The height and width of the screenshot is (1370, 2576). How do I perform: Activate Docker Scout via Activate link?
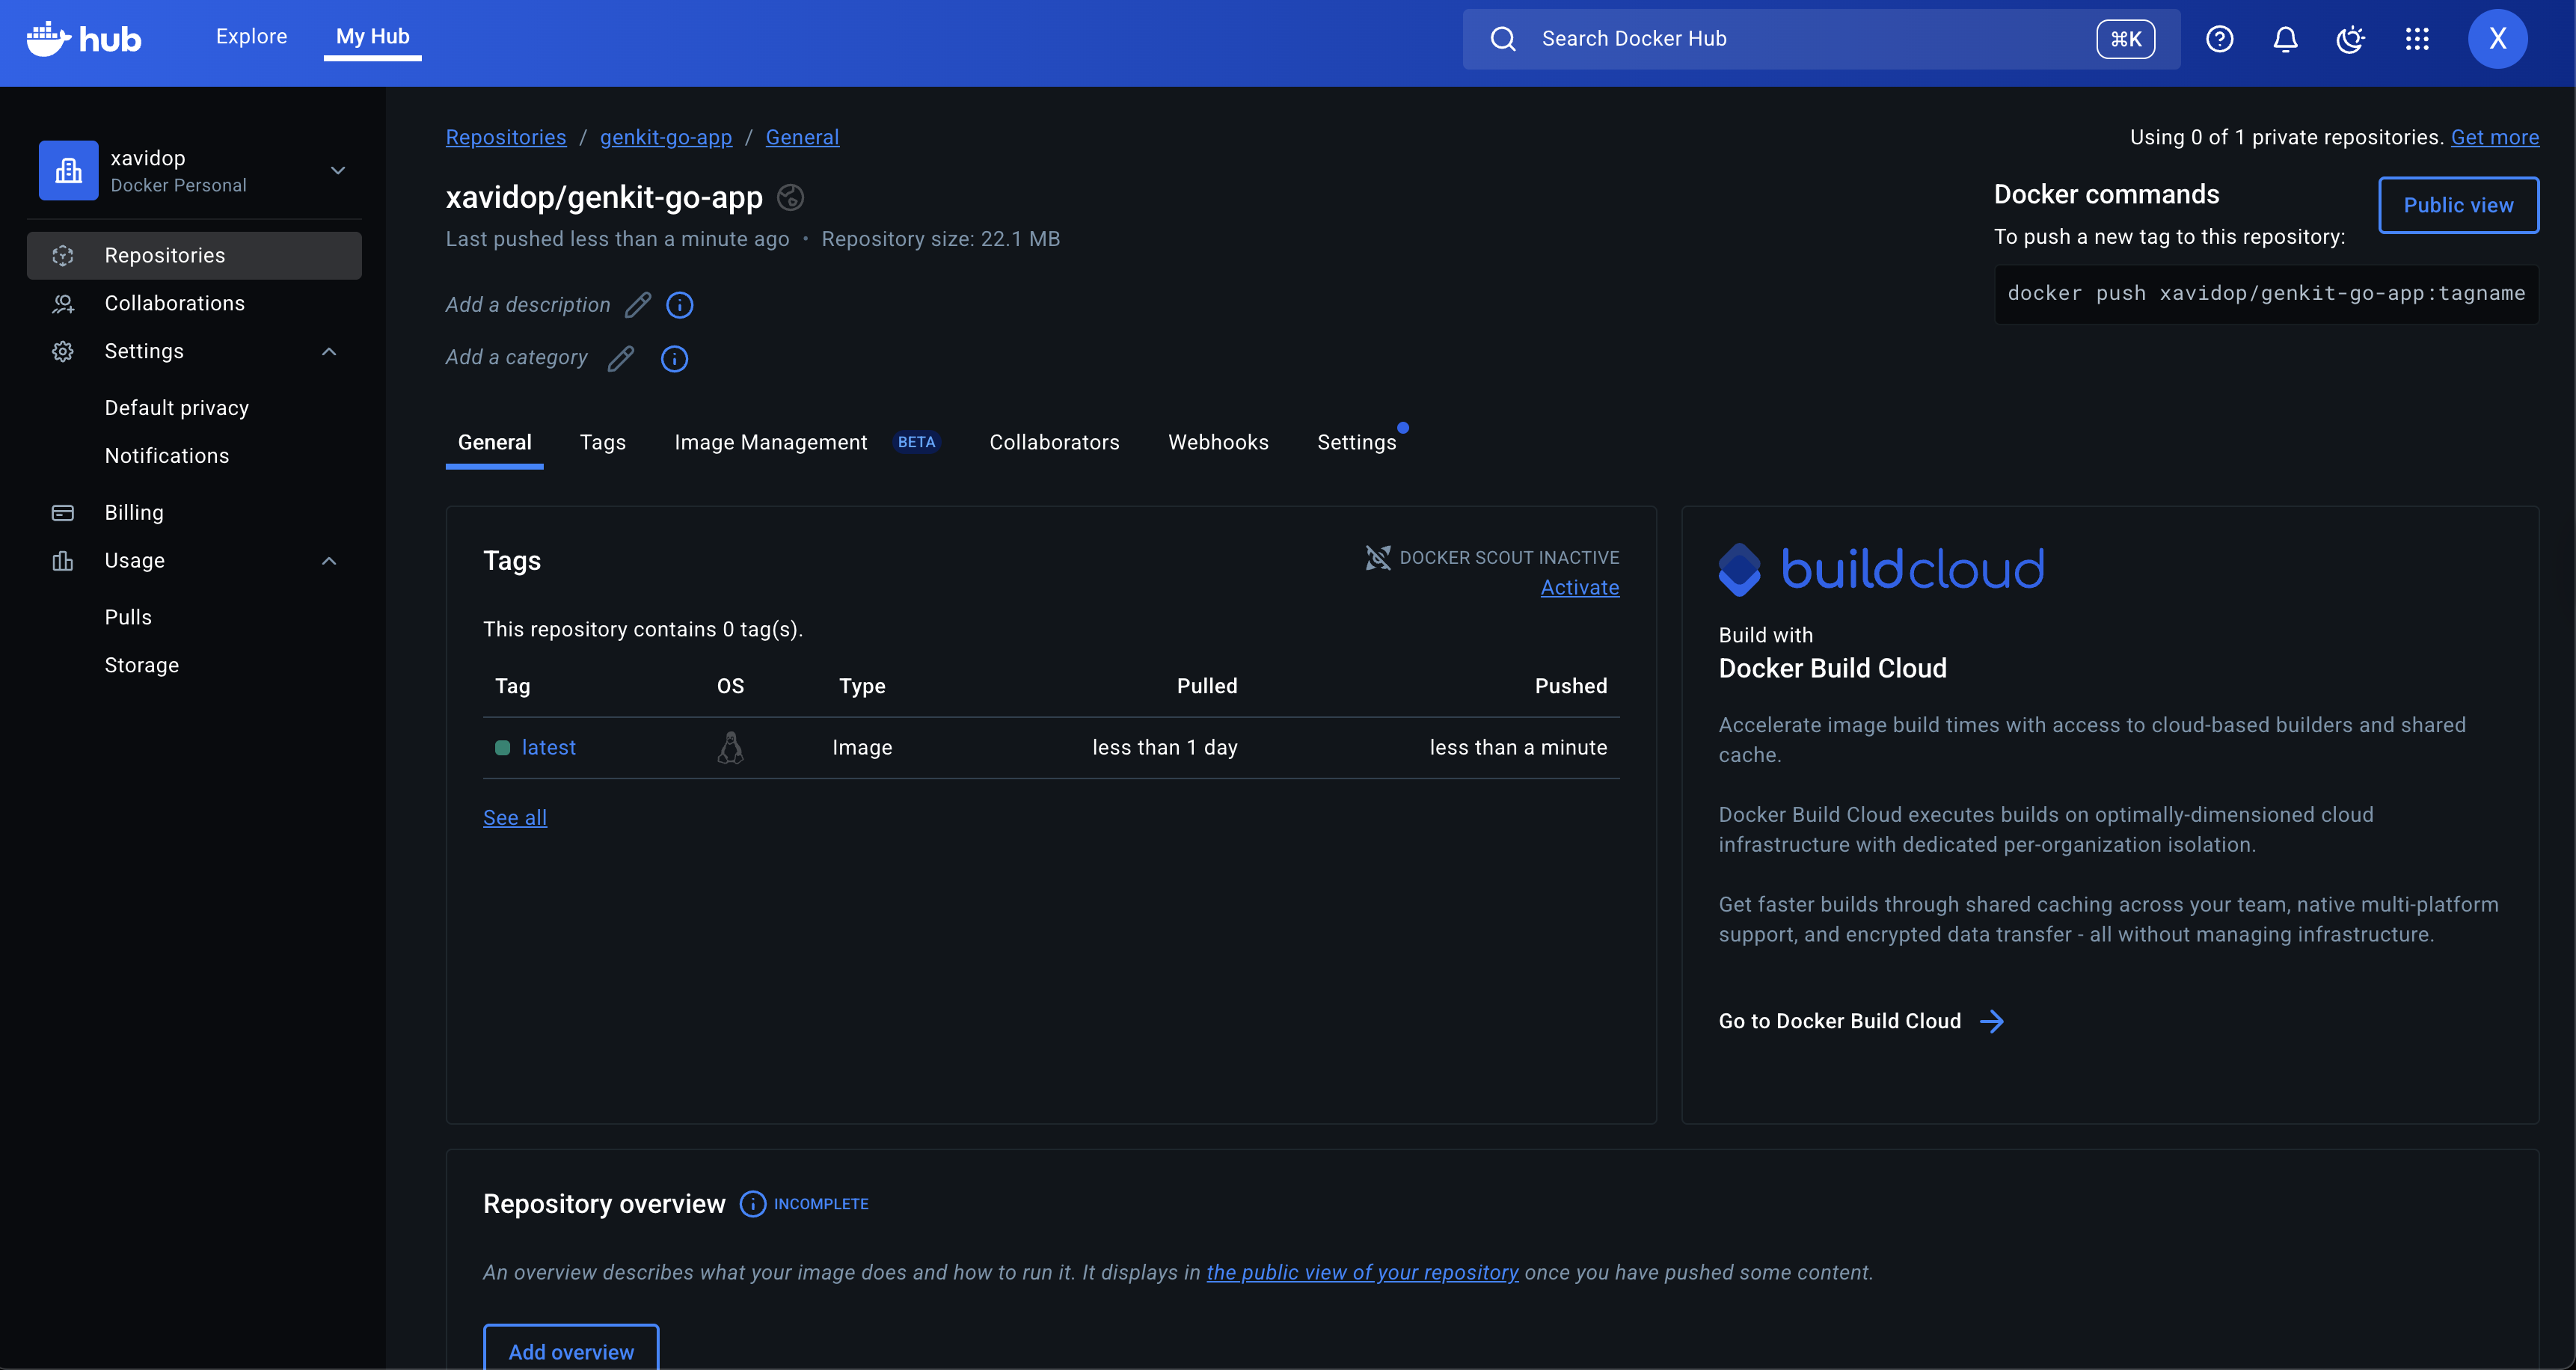point(1580,587)
